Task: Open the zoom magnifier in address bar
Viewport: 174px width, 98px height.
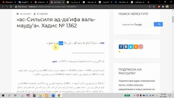Action: (150, 7)
